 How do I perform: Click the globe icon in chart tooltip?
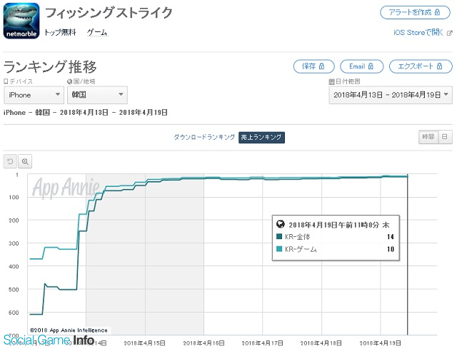click(280, 223)
